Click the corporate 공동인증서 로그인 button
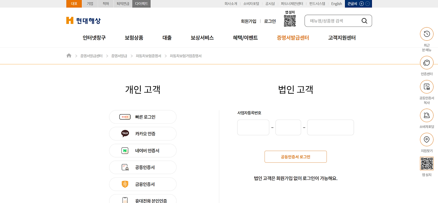The height and width of the screenshot is (203, 438). click(x=296, y=157)
